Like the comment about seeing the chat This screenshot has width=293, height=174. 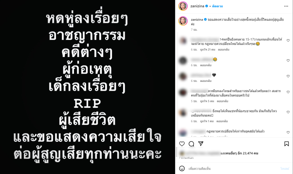288,112
